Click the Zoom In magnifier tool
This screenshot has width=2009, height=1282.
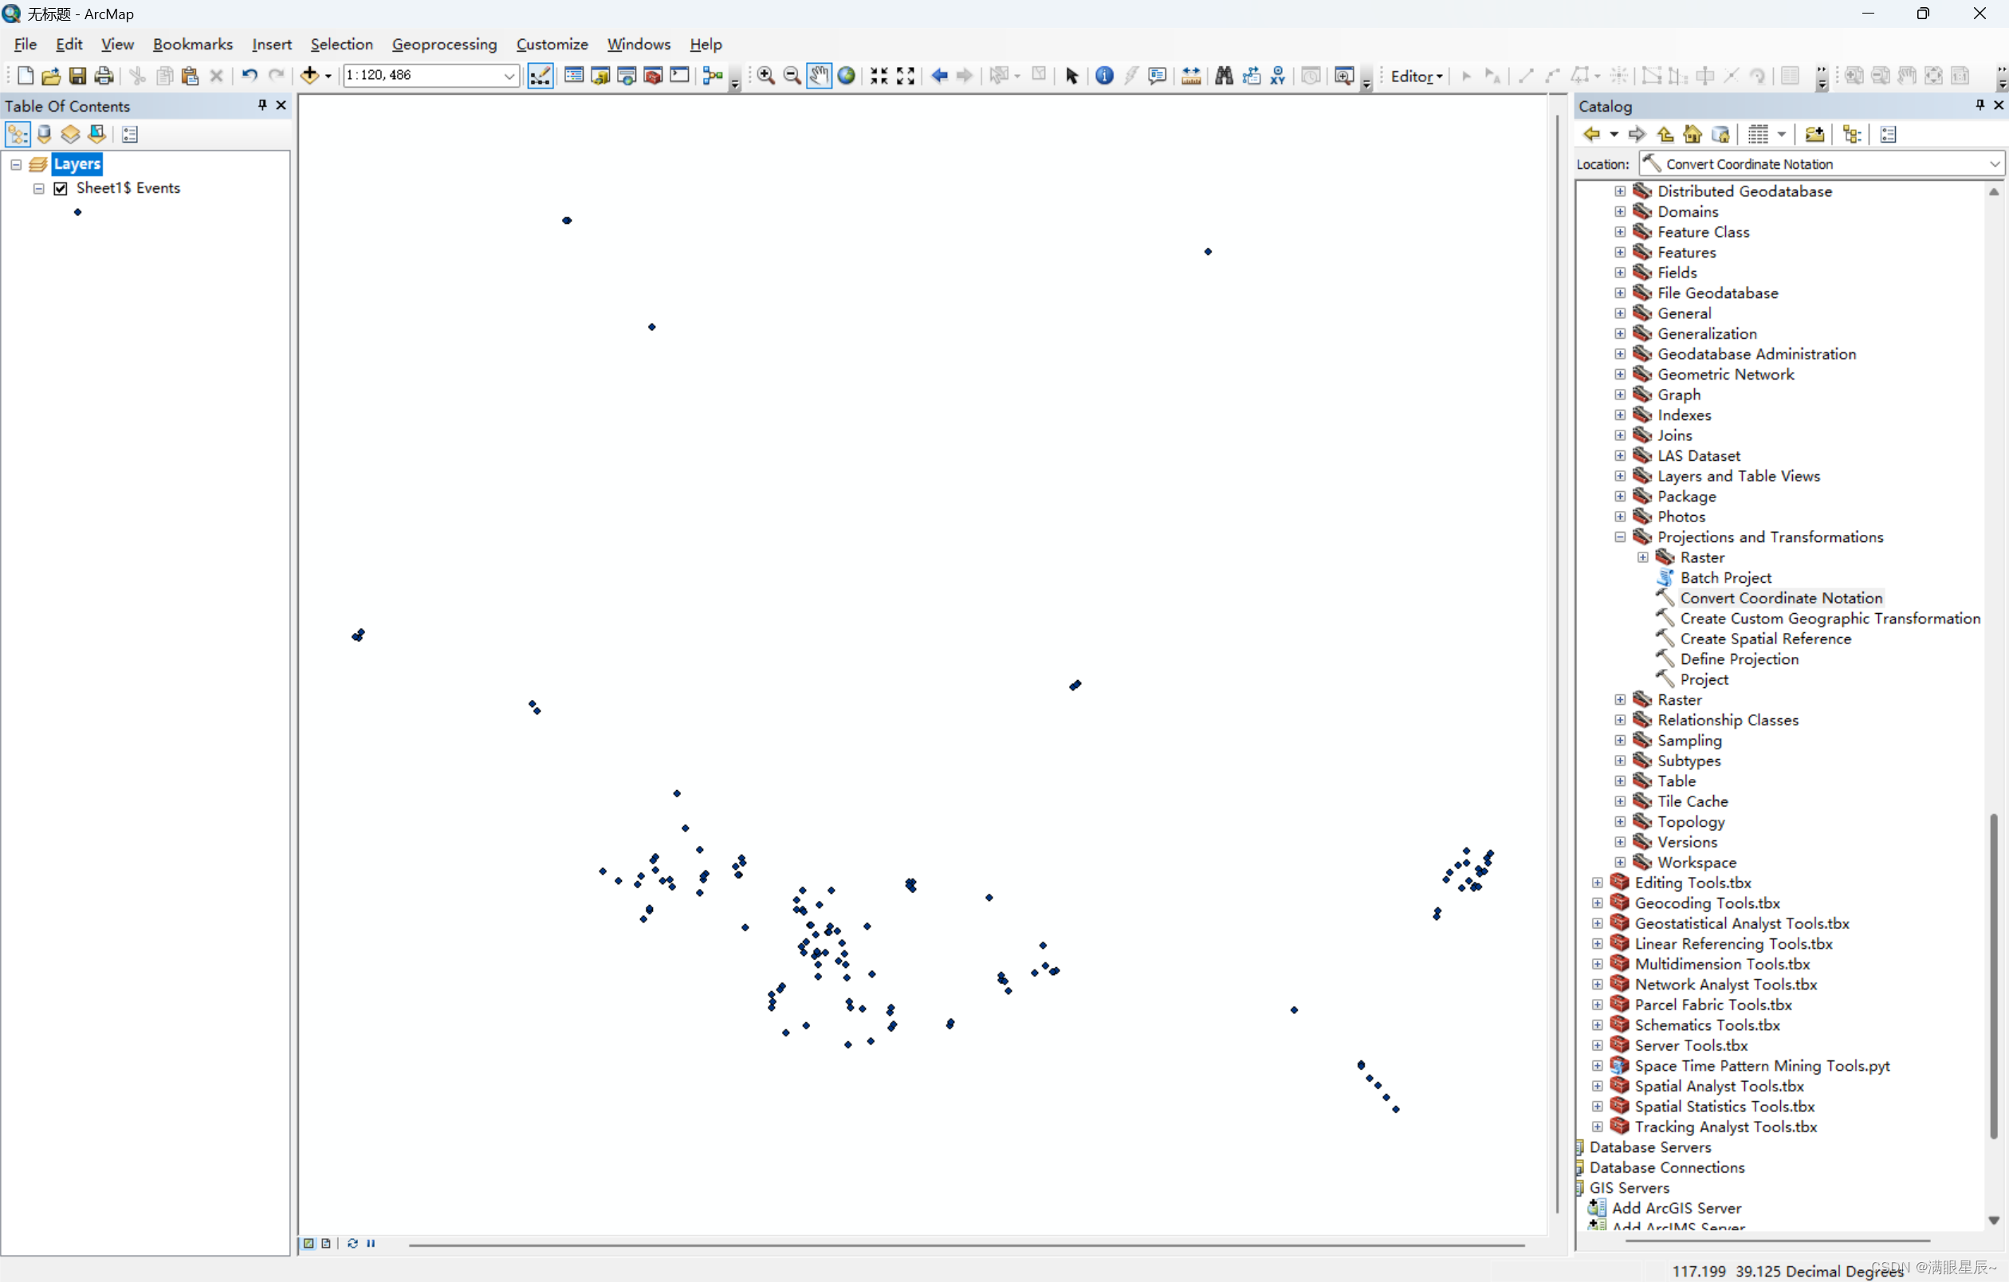765,76
